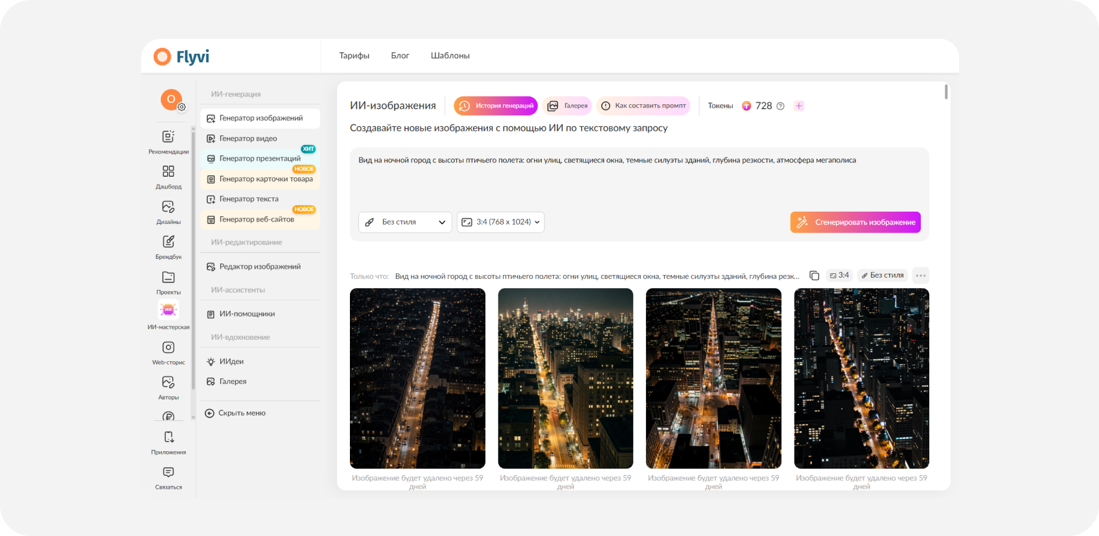The width and height of the screenshot is (1099, 536).
Task: Select Генератор изображений in the menu
Action: [260, 118]
